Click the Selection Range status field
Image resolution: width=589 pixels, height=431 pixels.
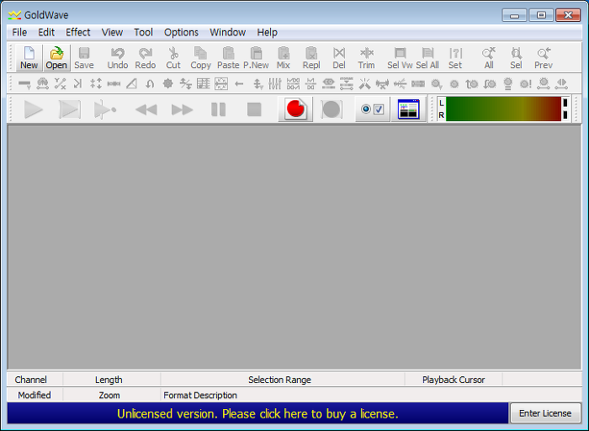click(283, 380)
